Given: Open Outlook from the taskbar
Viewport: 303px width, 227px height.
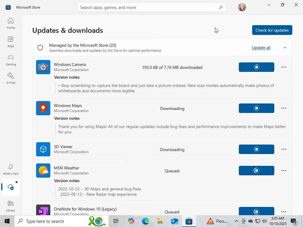Looking at the screenshot, I should 174,221.
